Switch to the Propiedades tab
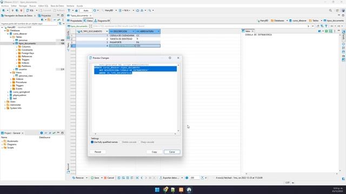 [x=75, y=20]
